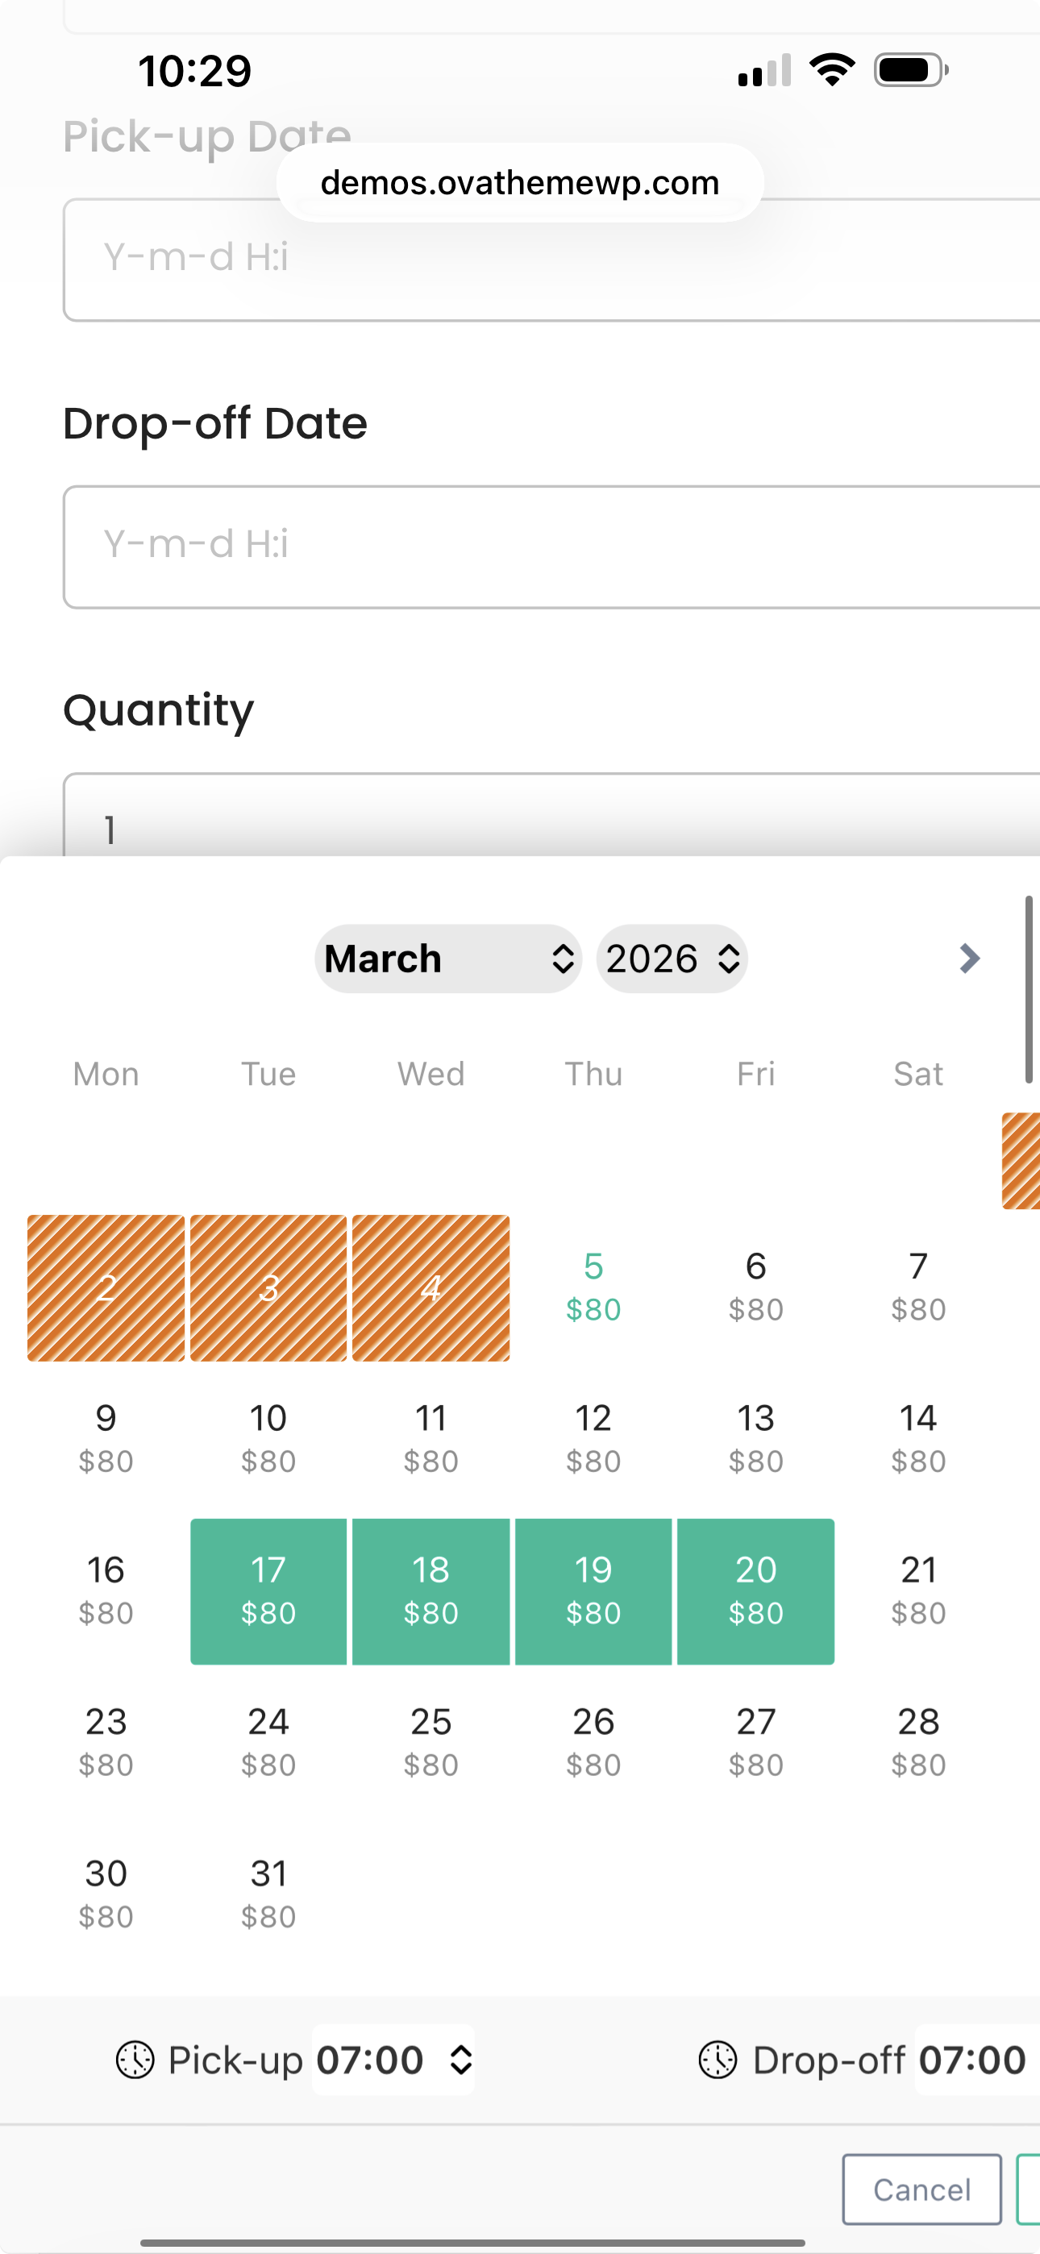1040x2254 pixels.
Task: Choose March 20 highlighted date
Action: point(755,1591)
